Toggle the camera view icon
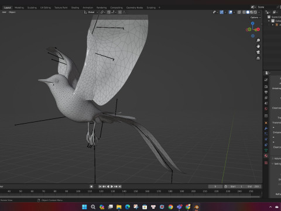 tap(258, 52)
